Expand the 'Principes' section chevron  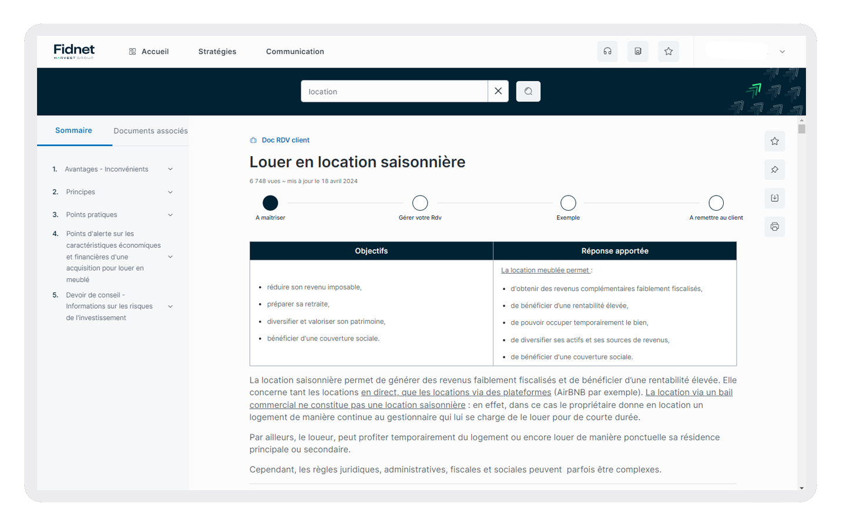(x=170, y=192)
